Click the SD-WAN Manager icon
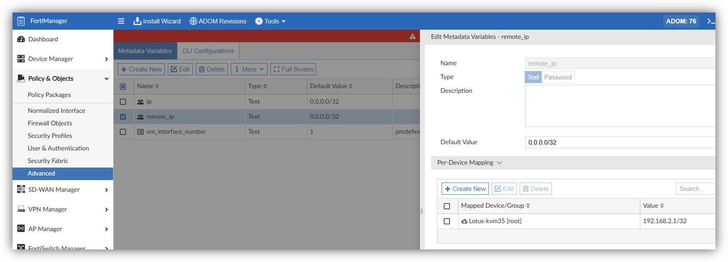The image size is (728, 262). pyautogui.click(x=21, y=189)
